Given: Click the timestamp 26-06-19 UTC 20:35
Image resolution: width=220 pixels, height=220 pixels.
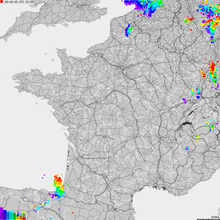Looking at the screenshot, I should click(x=19, y=2).
